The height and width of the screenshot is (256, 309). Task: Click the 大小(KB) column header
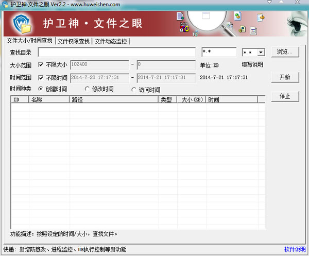pyautogui.click(x=191, y=99)
